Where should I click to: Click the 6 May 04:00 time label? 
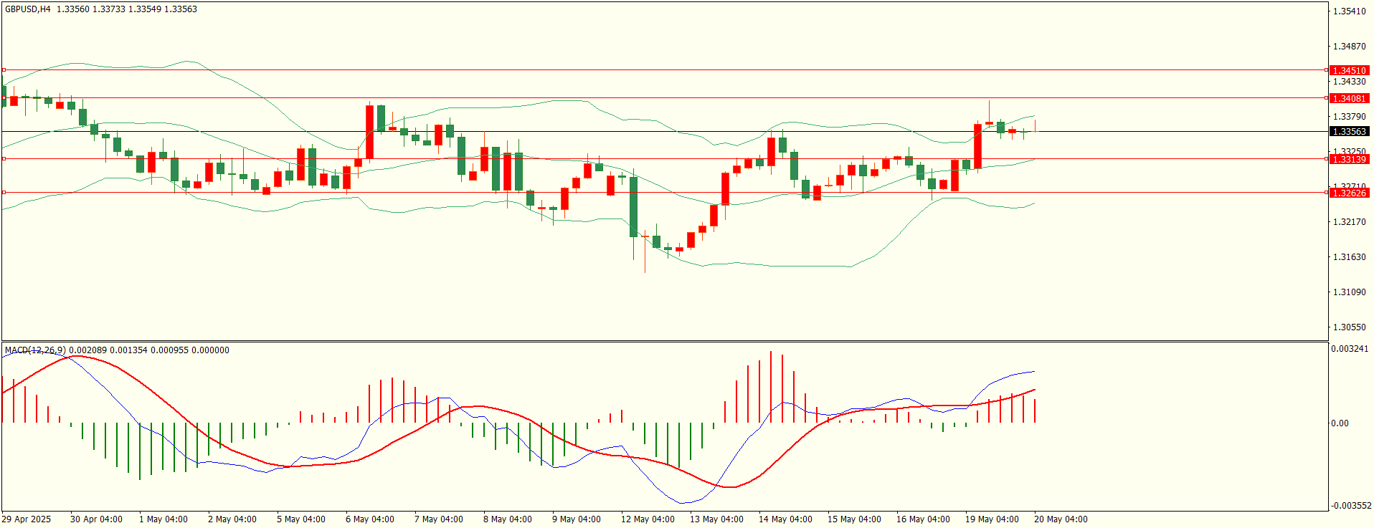tap(370, 519)
